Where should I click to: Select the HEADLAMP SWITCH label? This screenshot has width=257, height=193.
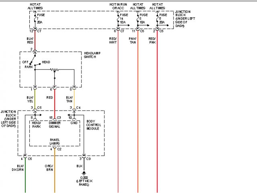point(94,55)
